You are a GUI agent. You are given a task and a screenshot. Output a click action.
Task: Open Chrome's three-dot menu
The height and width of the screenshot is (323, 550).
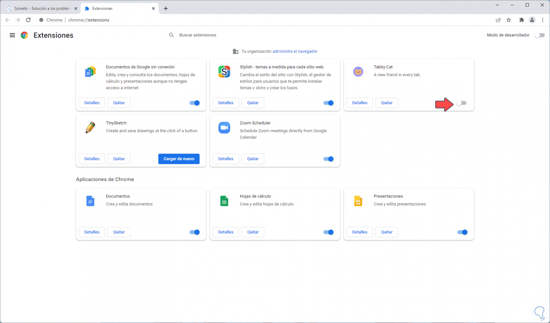[x=543, y=20]
